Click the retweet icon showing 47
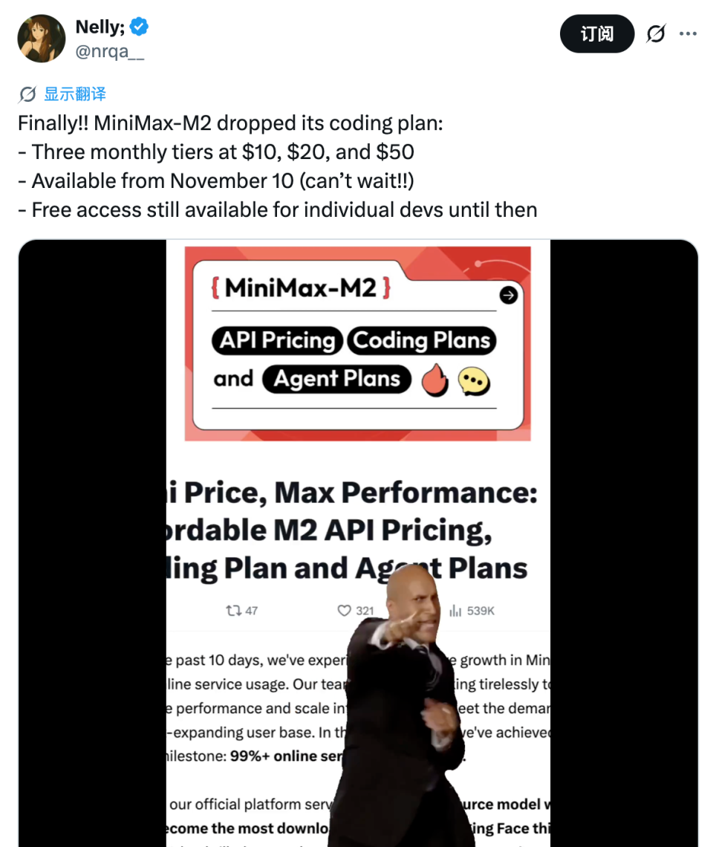The width and height of the screenshot is (713, 847). 233,611
